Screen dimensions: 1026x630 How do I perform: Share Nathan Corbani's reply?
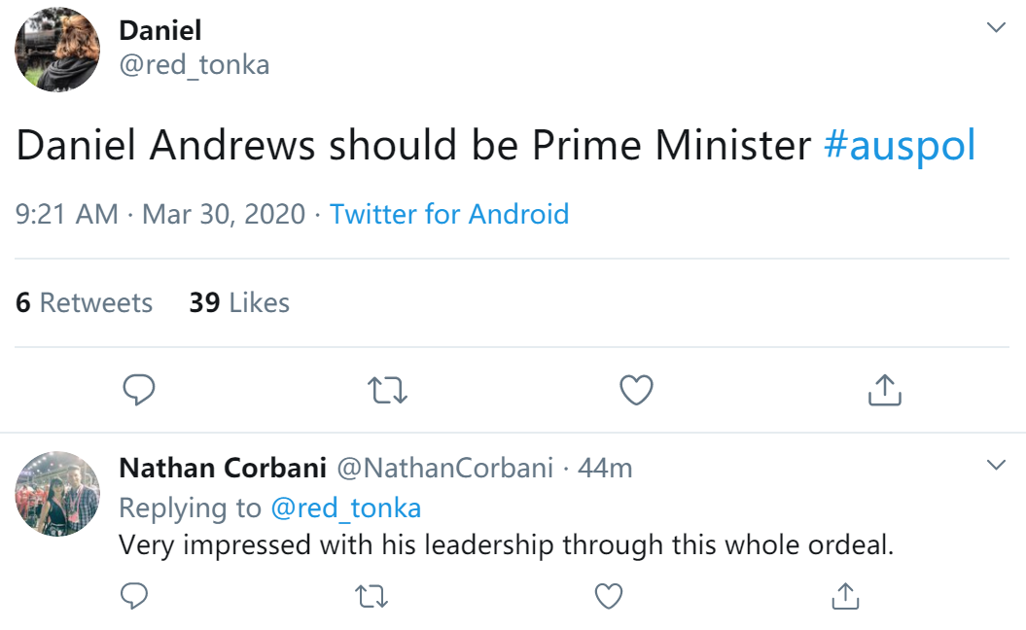(846, 595)
